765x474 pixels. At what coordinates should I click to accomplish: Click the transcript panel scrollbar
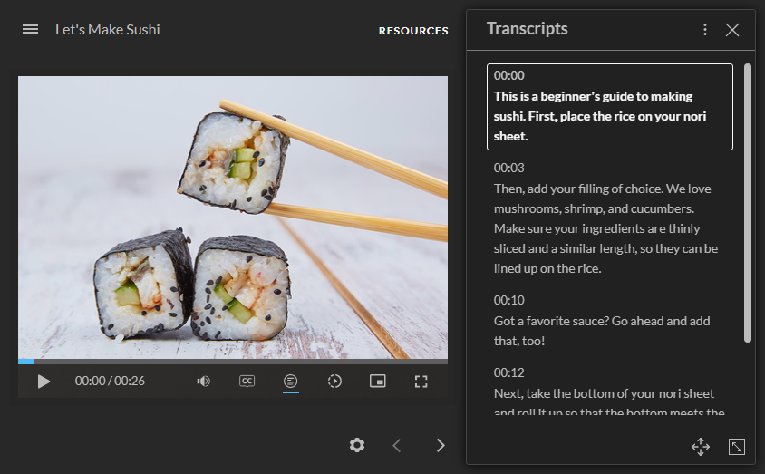click(x=748, y=203)
